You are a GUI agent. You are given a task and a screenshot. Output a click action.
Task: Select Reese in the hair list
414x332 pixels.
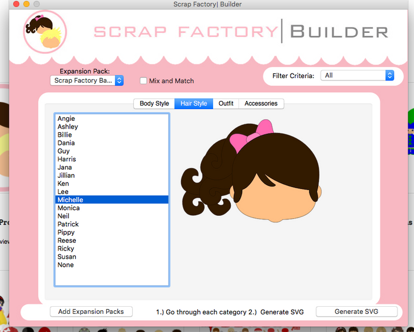tap(112, 240)
